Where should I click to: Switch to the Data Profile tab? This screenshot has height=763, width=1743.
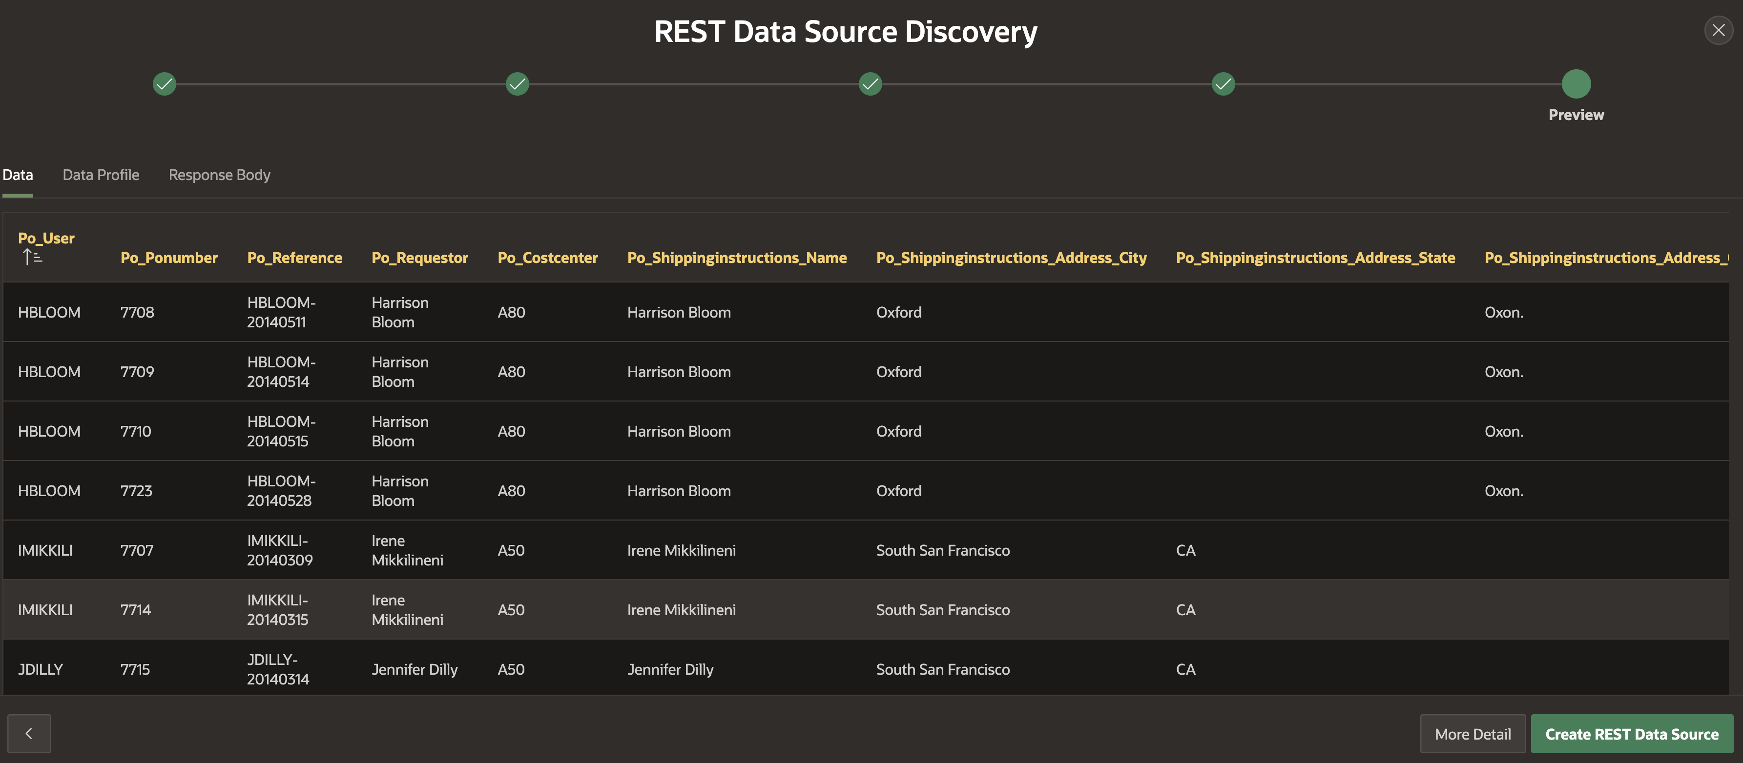coord(101,175)
